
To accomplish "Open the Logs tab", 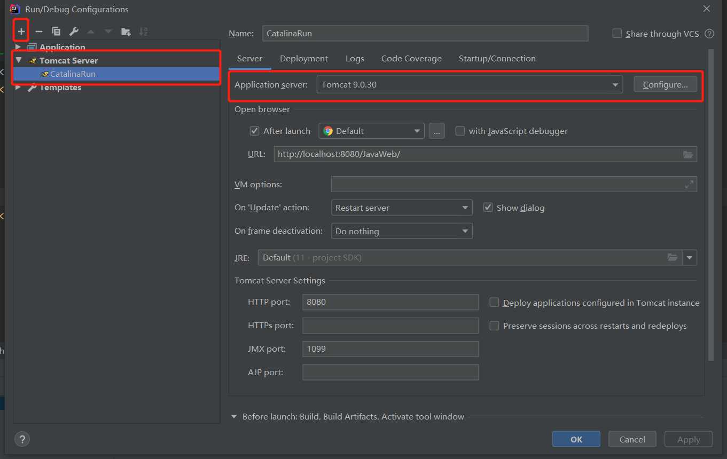I will click(355, 59).
